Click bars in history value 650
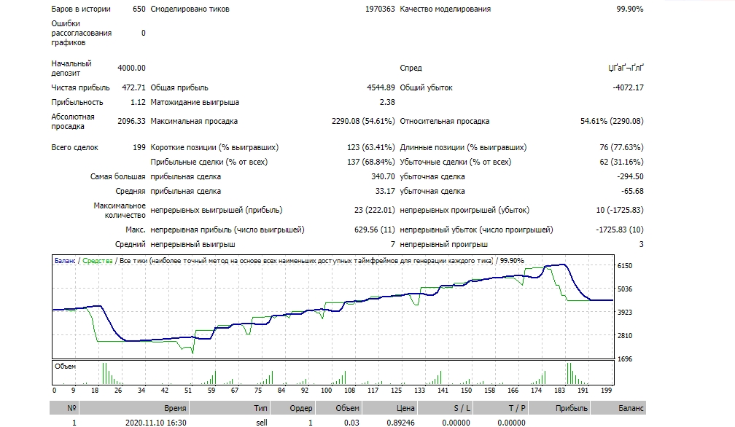 pos(139,9)
